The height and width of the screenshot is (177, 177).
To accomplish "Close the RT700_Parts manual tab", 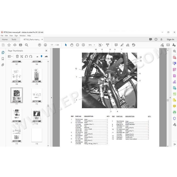I will (x=42, y=39).
